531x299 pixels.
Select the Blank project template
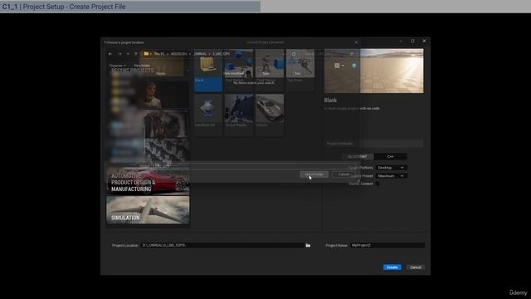[x=208, y=71]
